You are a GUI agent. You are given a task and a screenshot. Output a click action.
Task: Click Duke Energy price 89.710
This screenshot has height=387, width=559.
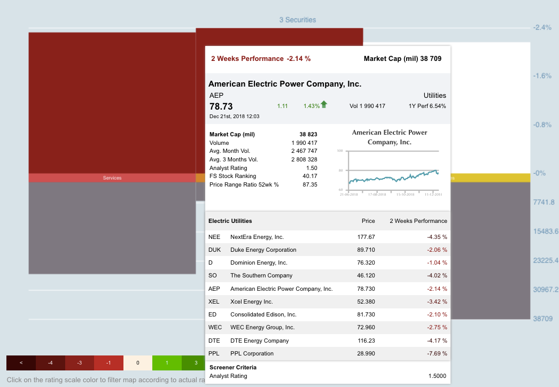(x=366, y=250)
